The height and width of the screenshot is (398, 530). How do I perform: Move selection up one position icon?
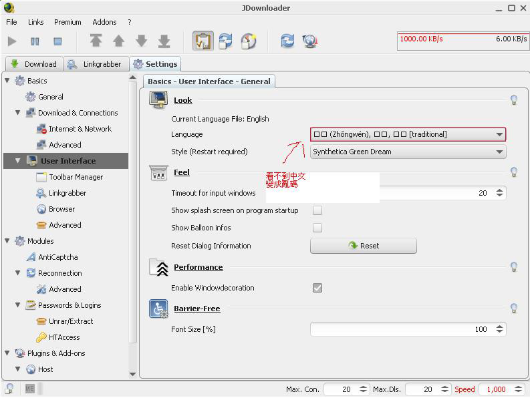pyautogui.click(x=119, y=41)
